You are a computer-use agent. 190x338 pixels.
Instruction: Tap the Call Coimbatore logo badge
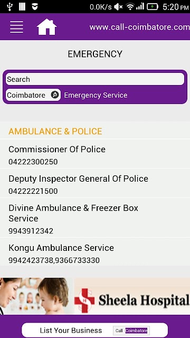(x=131, y=331)
